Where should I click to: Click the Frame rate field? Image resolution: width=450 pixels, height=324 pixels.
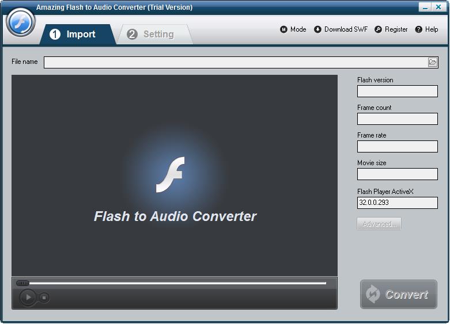pyautogui.click(x=397, y=146)
